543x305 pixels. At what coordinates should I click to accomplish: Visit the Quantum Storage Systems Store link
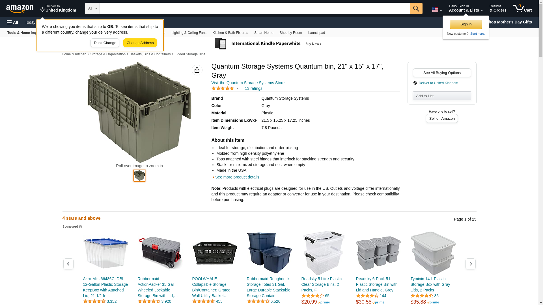[248, 83]
